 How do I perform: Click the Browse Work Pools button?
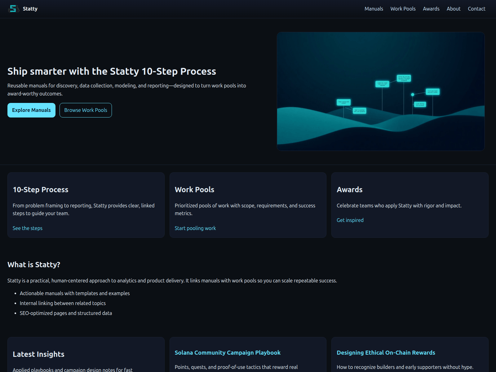coord(86,110)
